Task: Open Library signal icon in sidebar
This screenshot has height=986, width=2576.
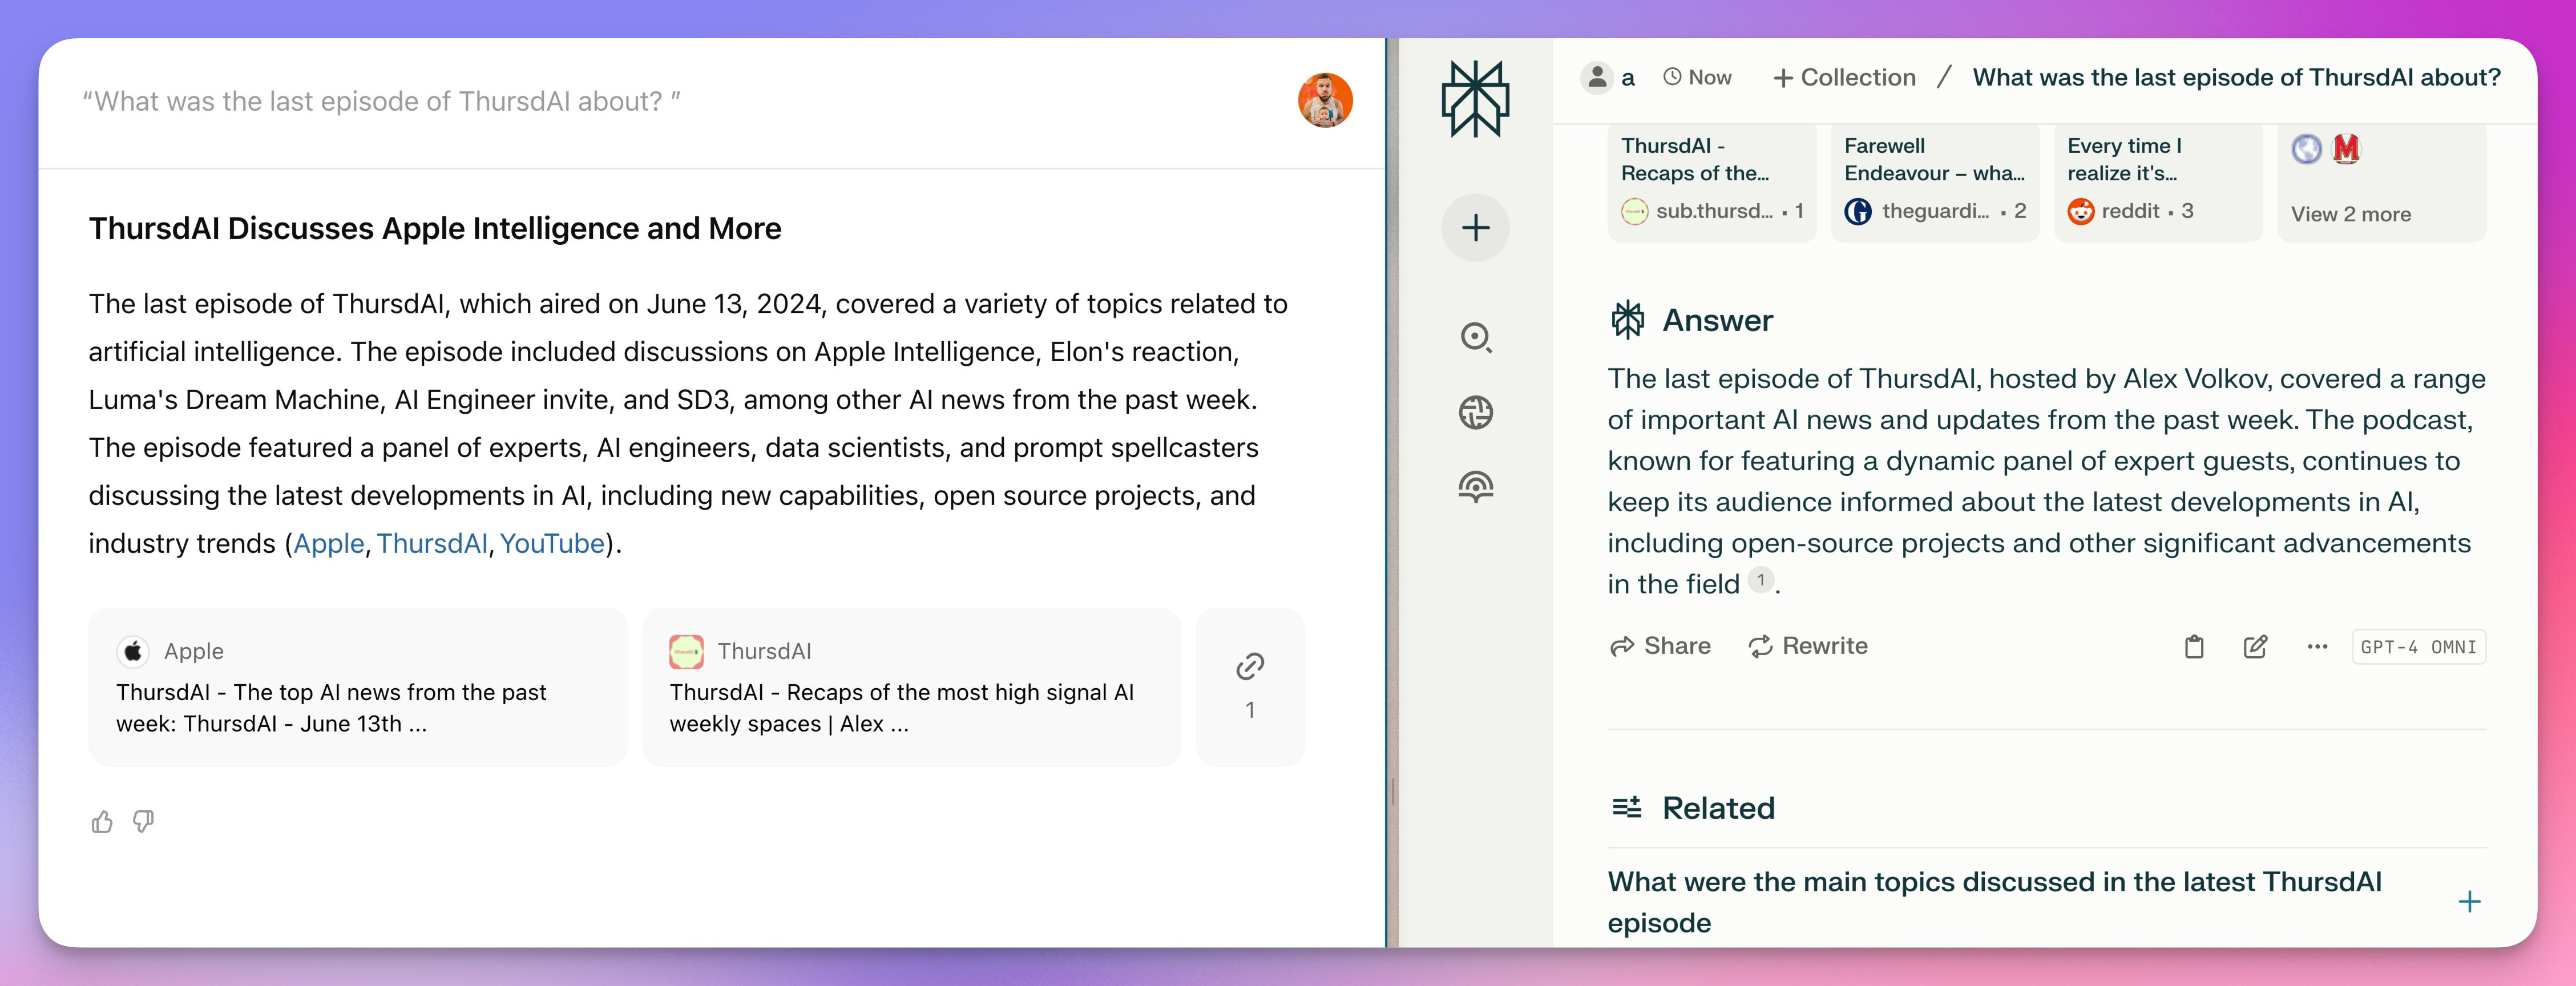Action: pos(1476,487)
